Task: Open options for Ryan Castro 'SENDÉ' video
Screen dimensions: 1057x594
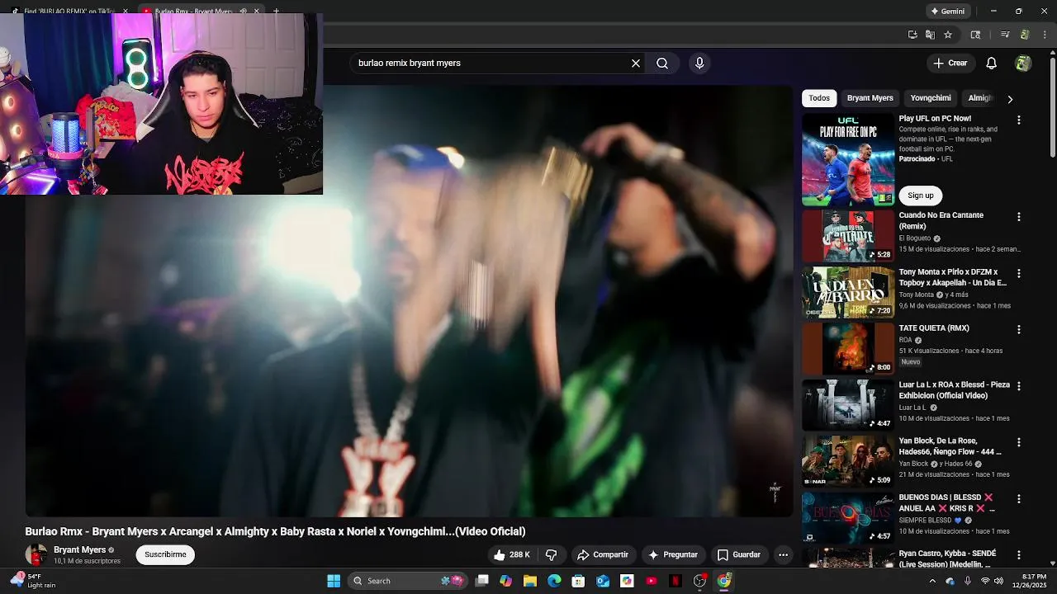Action: point(1019,554)
